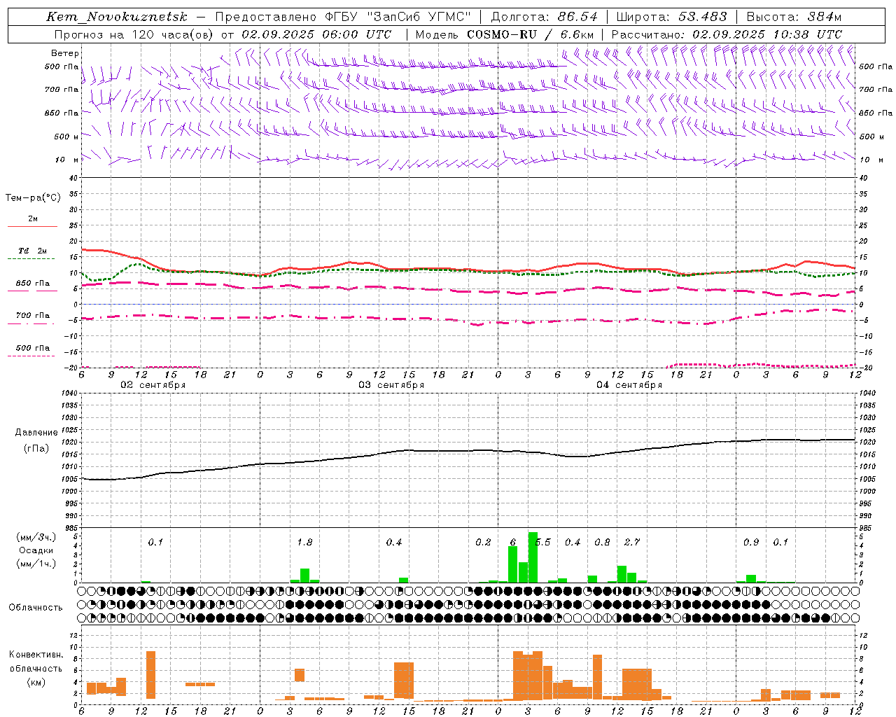
Task: Click the Kem_Novokuznetsk station title
Action: pyautogui.click(x=117, y=17)
